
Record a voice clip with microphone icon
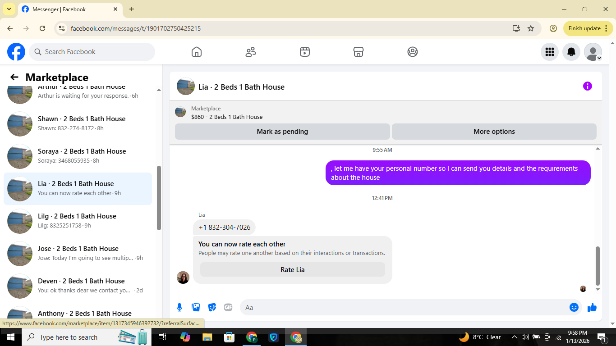click(179, 307)
